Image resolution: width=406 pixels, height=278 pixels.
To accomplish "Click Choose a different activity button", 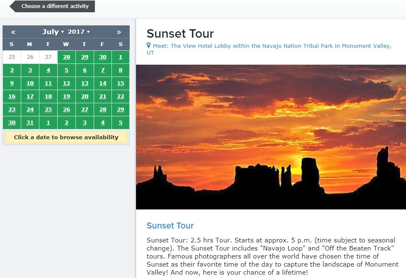I will tap(52, 6).
